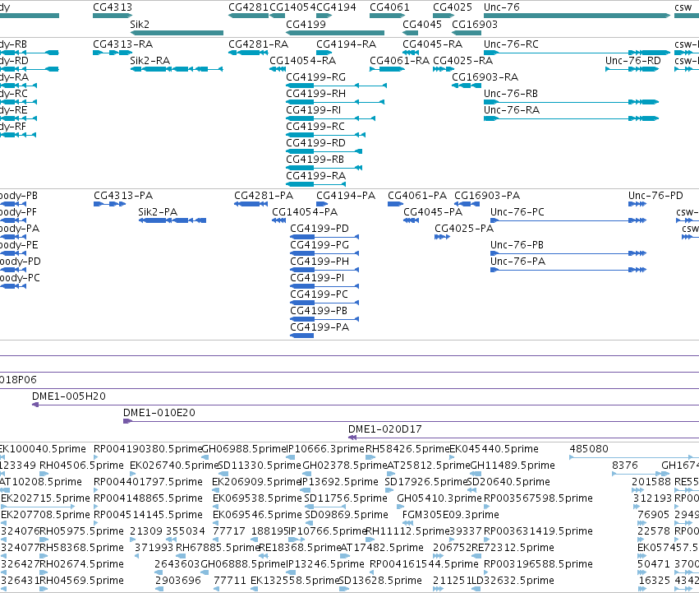The width and height of the screenshot is (699, 593).
Task: Select EST FGM305E09.3prime
Action: tap(451, 515)
